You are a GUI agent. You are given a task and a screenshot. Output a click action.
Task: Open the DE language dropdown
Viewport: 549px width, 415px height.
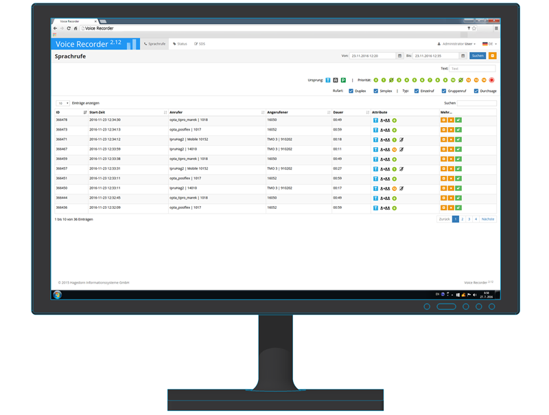[x=489, y=44]
